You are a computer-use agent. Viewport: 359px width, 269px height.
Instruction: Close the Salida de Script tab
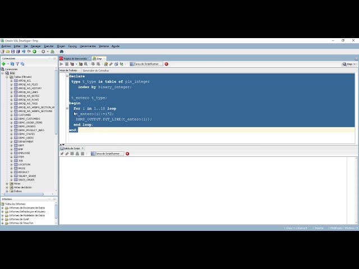click(x=82, y=148)
